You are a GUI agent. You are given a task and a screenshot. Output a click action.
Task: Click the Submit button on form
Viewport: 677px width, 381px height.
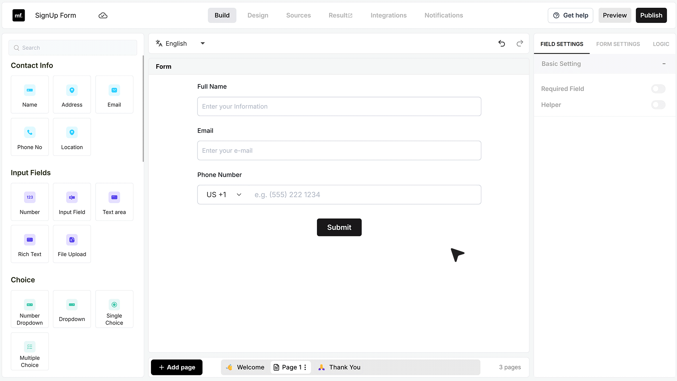[x=339, y=228]
